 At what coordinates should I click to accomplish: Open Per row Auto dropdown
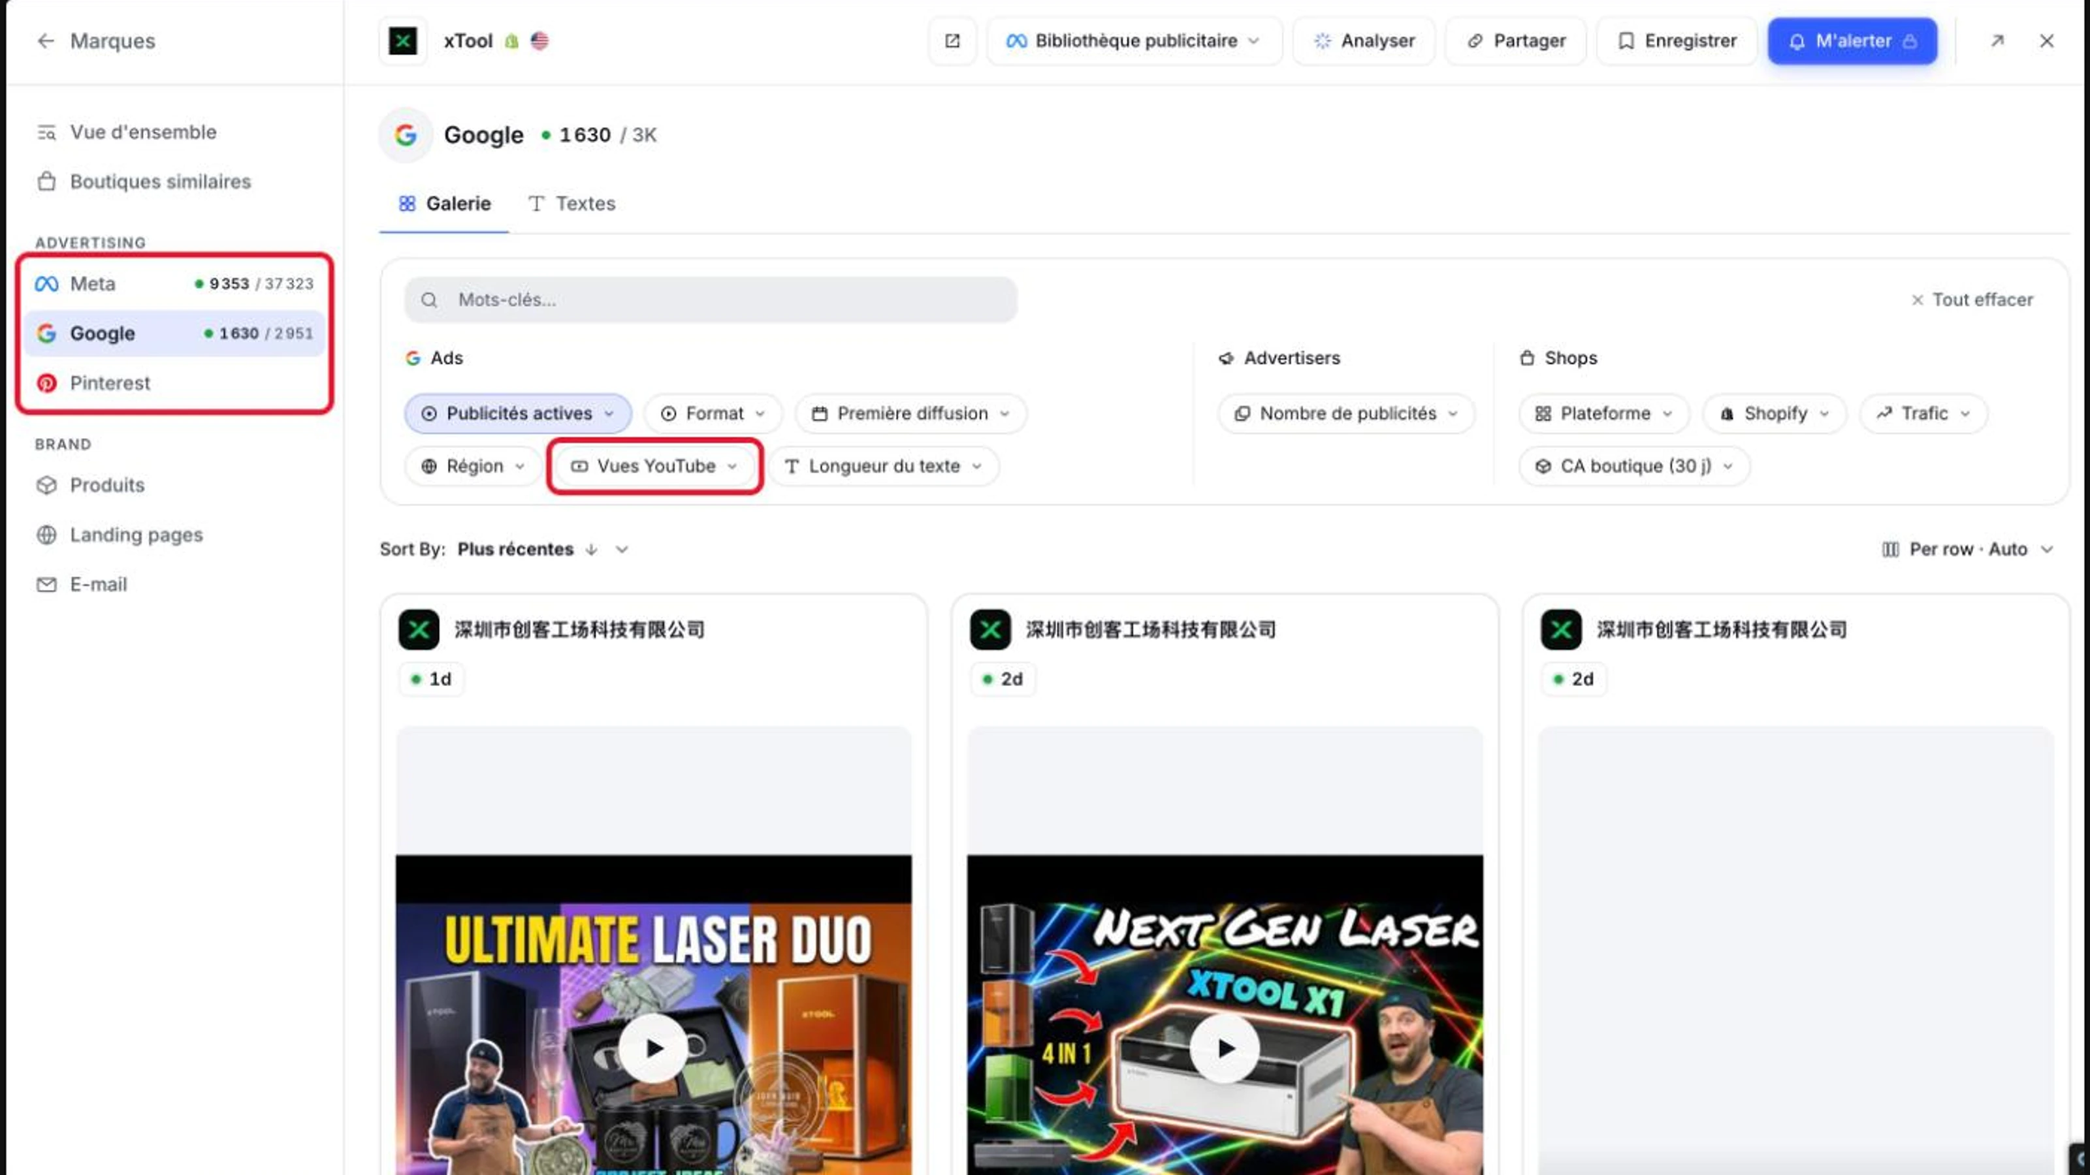pyautogui.click(x=1967, y=549)
